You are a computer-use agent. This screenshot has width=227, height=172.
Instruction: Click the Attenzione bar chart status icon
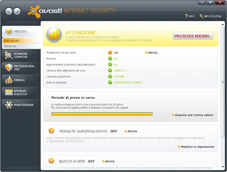[x=54, y=34]
